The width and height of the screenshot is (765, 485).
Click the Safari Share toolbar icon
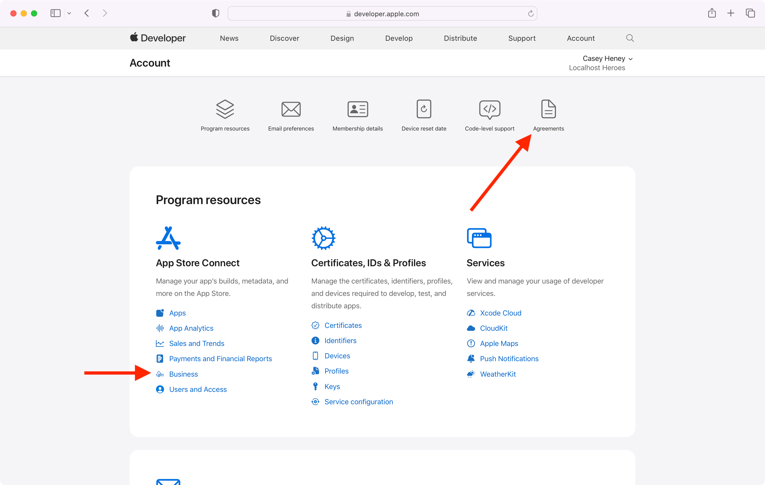coord(712,13)
